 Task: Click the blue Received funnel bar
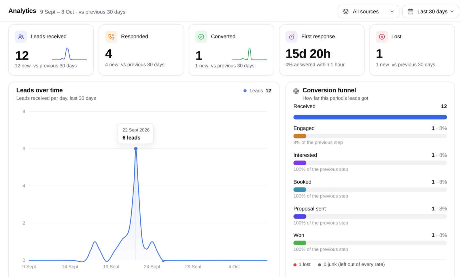(x=370, y=117)
